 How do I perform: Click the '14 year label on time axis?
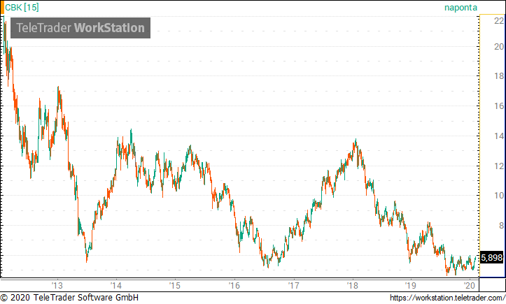point(116,286)
